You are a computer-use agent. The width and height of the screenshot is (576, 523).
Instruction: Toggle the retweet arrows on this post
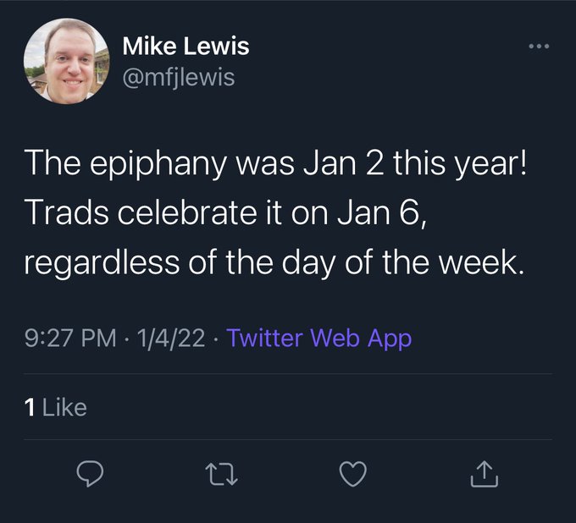pos(221,474)
